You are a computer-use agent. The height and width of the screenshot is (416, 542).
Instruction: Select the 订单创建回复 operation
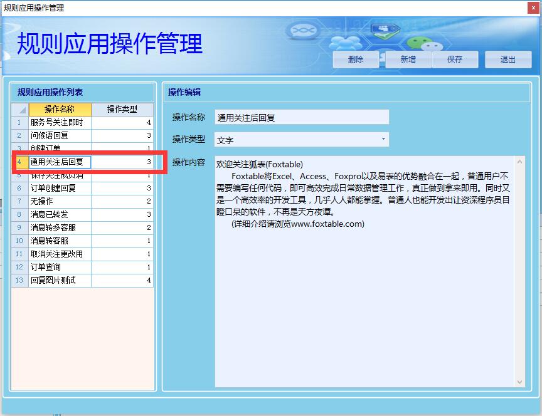point(60,188)
